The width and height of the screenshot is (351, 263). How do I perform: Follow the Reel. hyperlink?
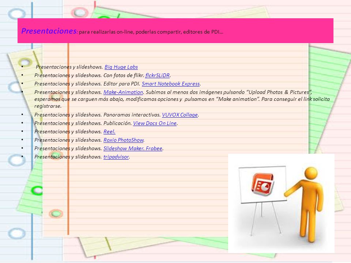[x=109, y=131]
